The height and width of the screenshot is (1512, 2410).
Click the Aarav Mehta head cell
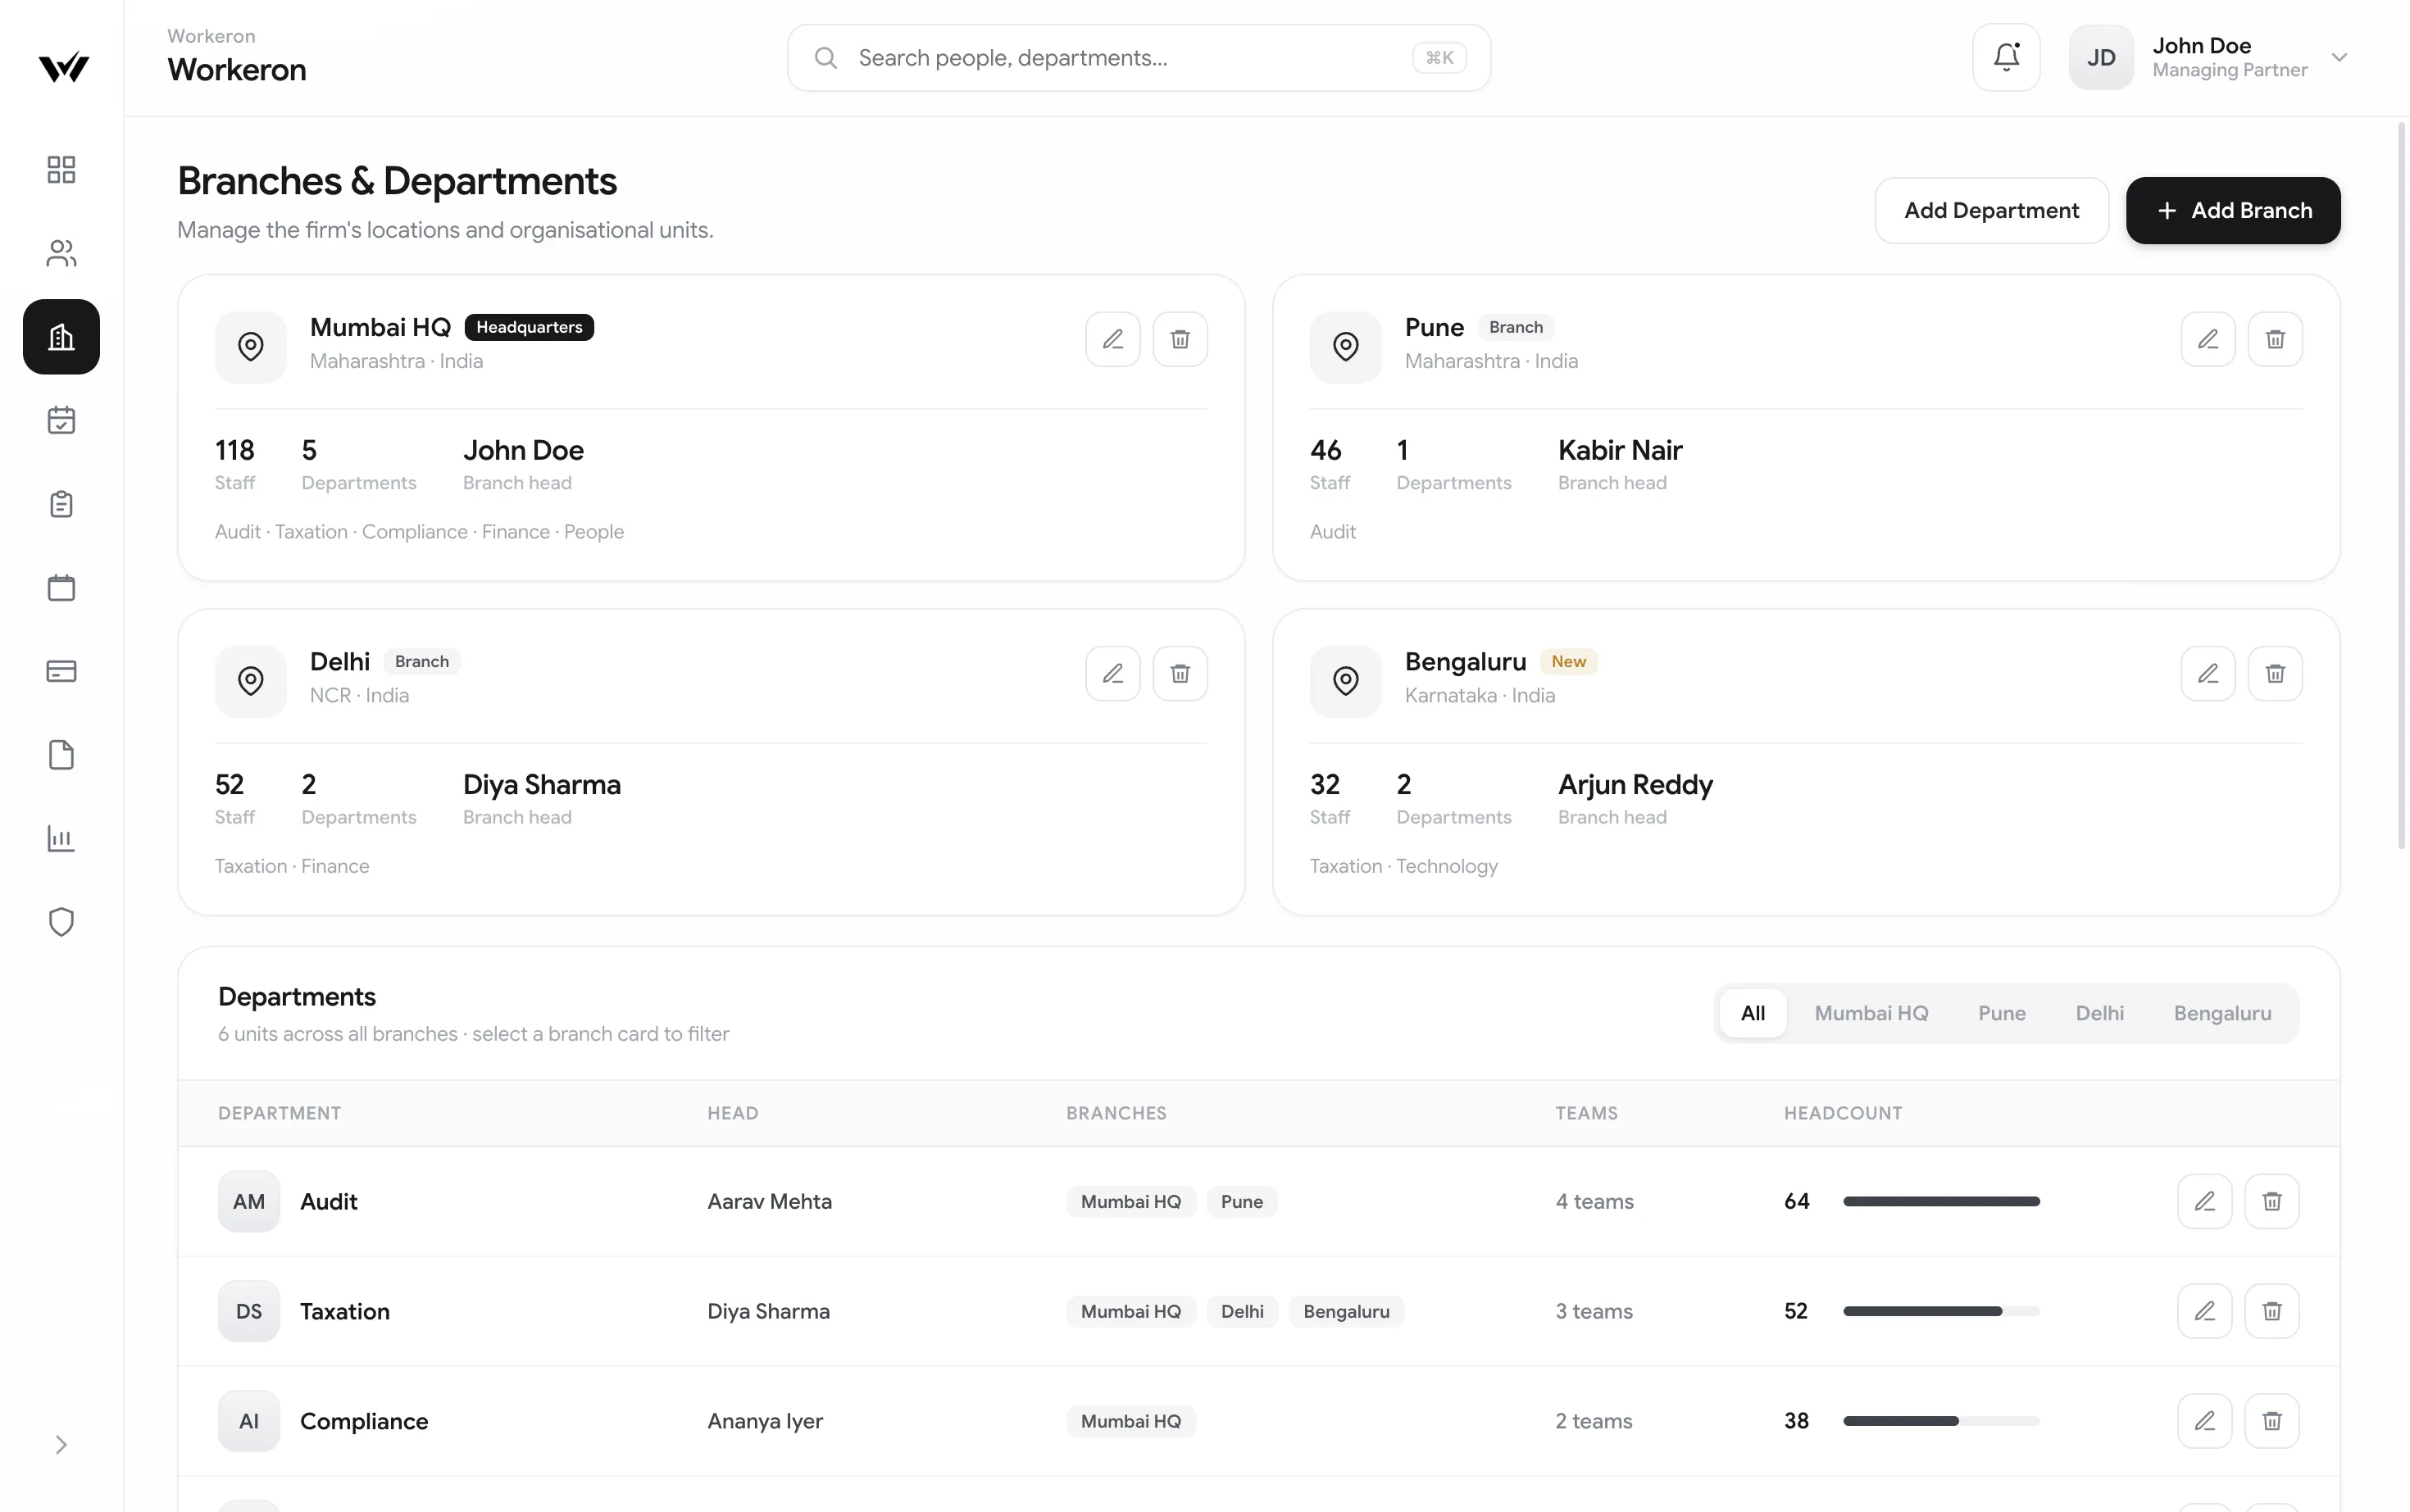tap(769, 1201)
